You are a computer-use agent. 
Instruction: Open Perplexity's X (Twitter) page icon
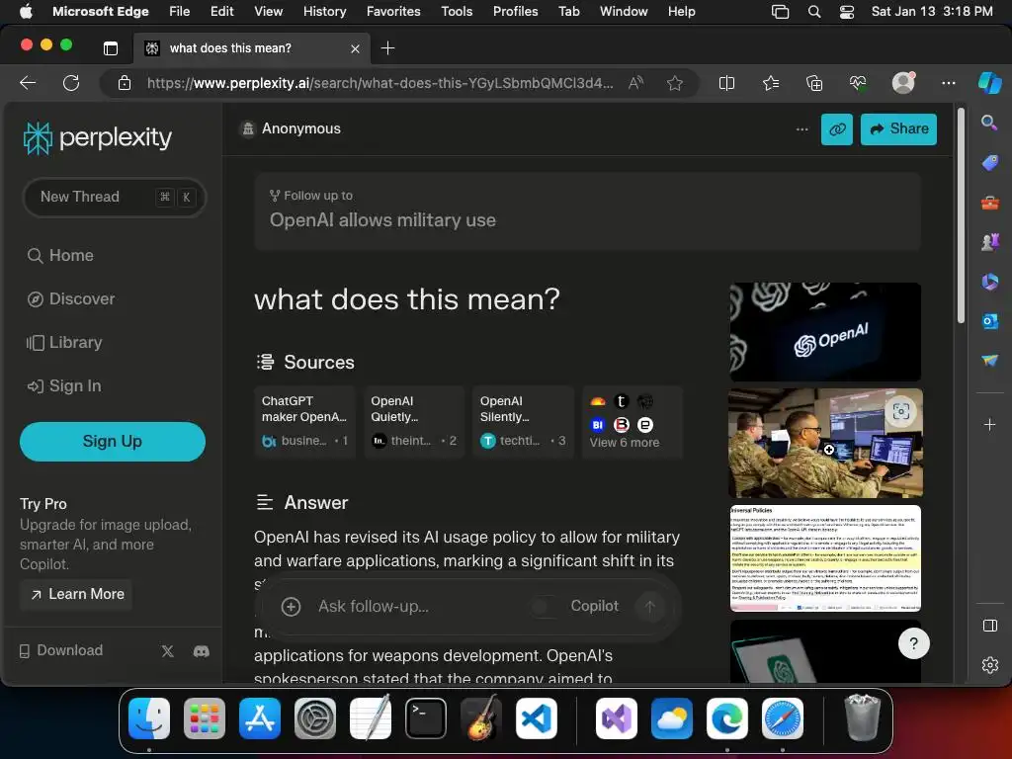pyautogui.click(x=168, y=651)
